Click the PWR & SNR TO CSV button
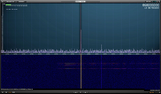Screen dimensions: 161x94 pos(10,2)
